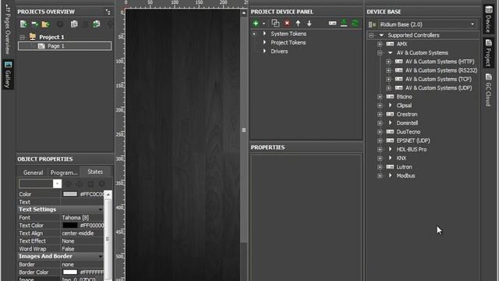Image resolution: width=499 pixels, height=281 pixels.
Task: Click the green sync arrows icon in Project Device Panel
Action: pyautogui.click(x=355, y=23)
